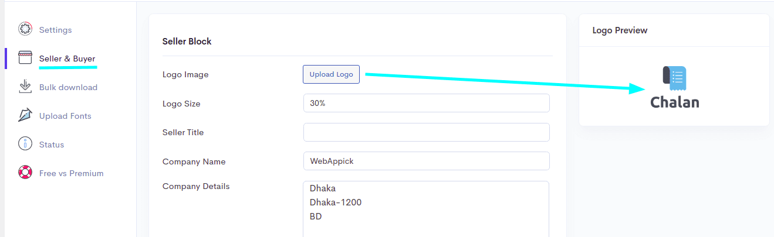Click the Chalan text in logo preview
The height and width of the screenshot is (237, 774).
click(674, 102)
